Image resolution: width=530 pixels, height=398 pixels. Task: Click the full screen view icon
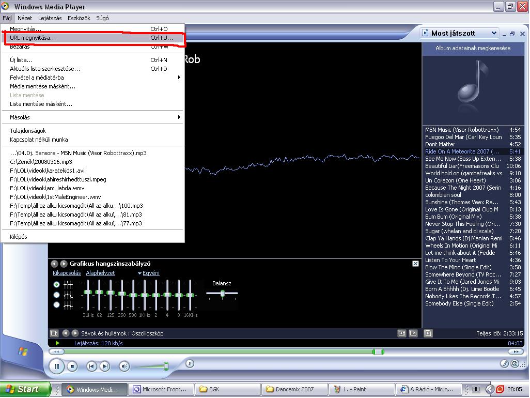pyautogui.click(x=413, y=333)
